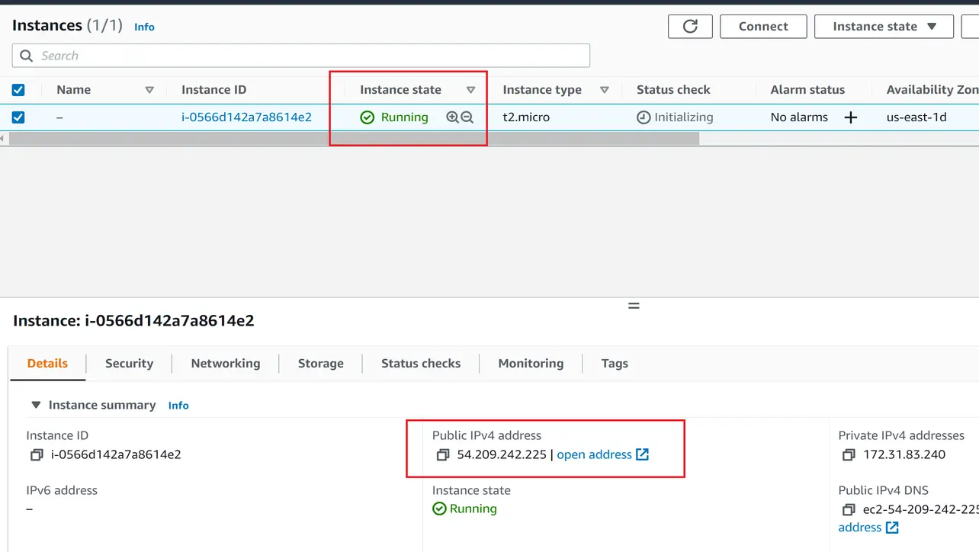
Task: Toggle the select-all instances header checkbox
Action: (x=18, y=90)
